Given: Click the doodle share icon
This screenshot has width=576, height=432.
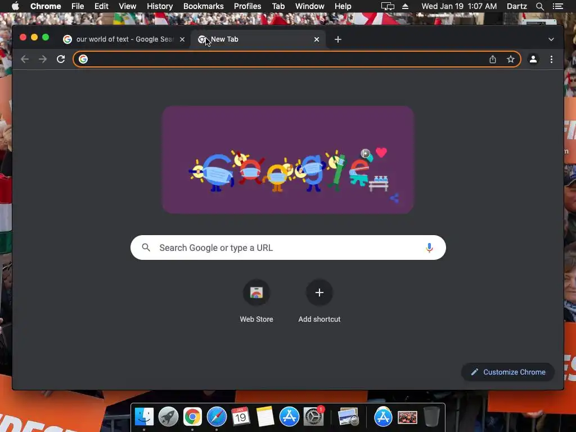Looking at the screenshot, I should 394,199.
